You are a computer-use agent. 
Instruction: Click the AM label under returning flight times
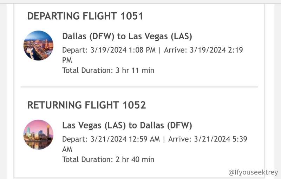(67, 150)
